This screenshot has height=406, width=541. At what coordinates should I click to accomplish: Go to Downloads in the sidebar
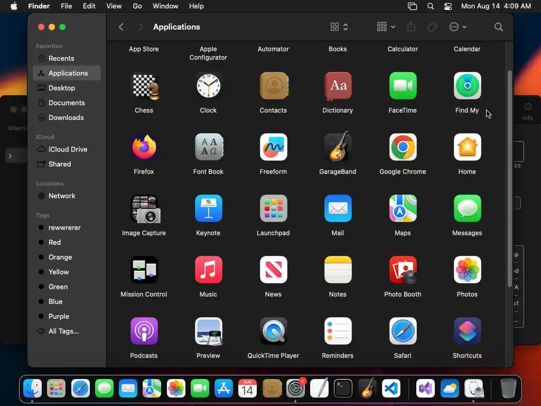67,118
